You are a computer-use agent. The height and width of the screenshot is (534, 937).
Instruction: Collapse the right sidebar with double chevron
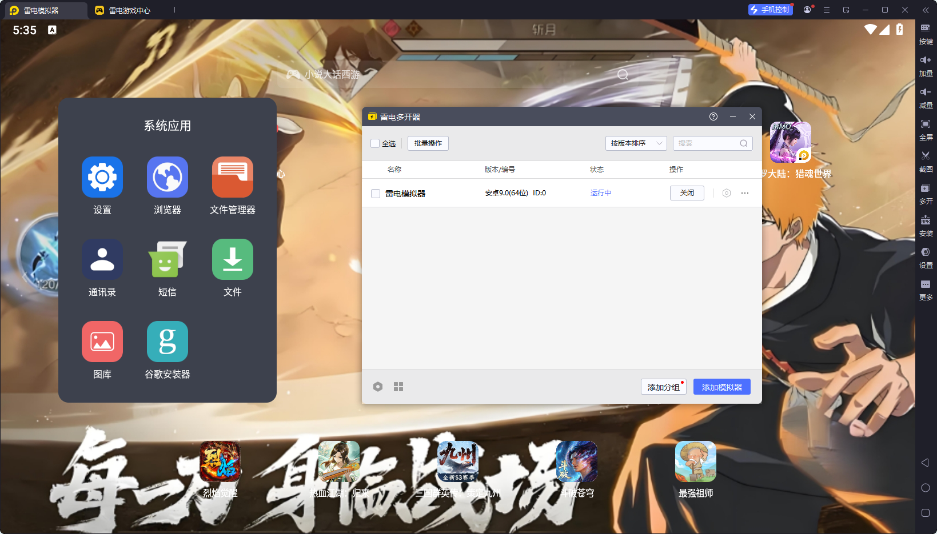pos(926,10)
